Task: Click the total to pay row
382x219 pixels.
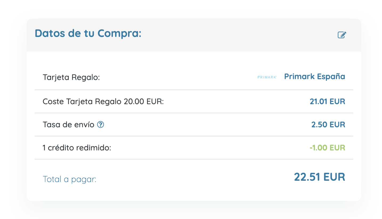Action: pyautogui.click(x=194, y=177)
